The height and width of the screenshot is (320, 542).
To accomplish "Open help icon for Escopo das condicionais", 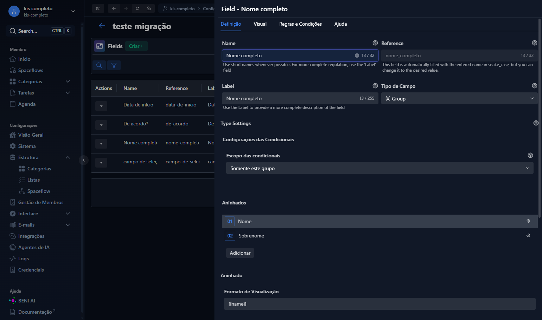I will point(530,155).
